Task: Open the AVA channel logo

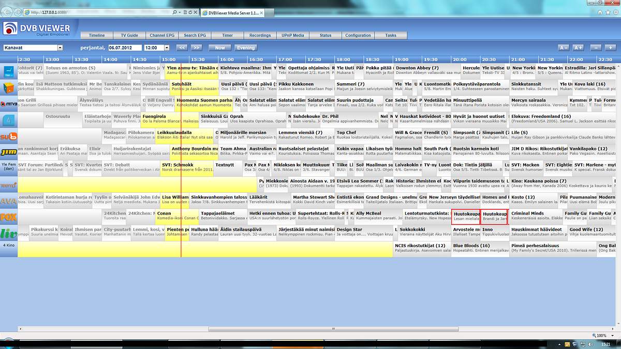Action: (9, 201)
